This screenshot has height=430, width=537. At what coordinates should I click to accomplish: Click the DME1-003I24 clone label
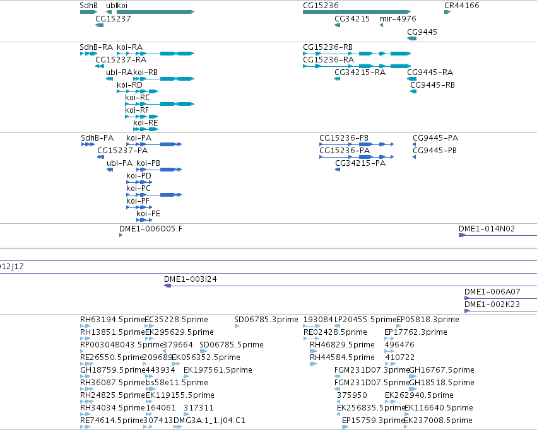tap(191, 279)
